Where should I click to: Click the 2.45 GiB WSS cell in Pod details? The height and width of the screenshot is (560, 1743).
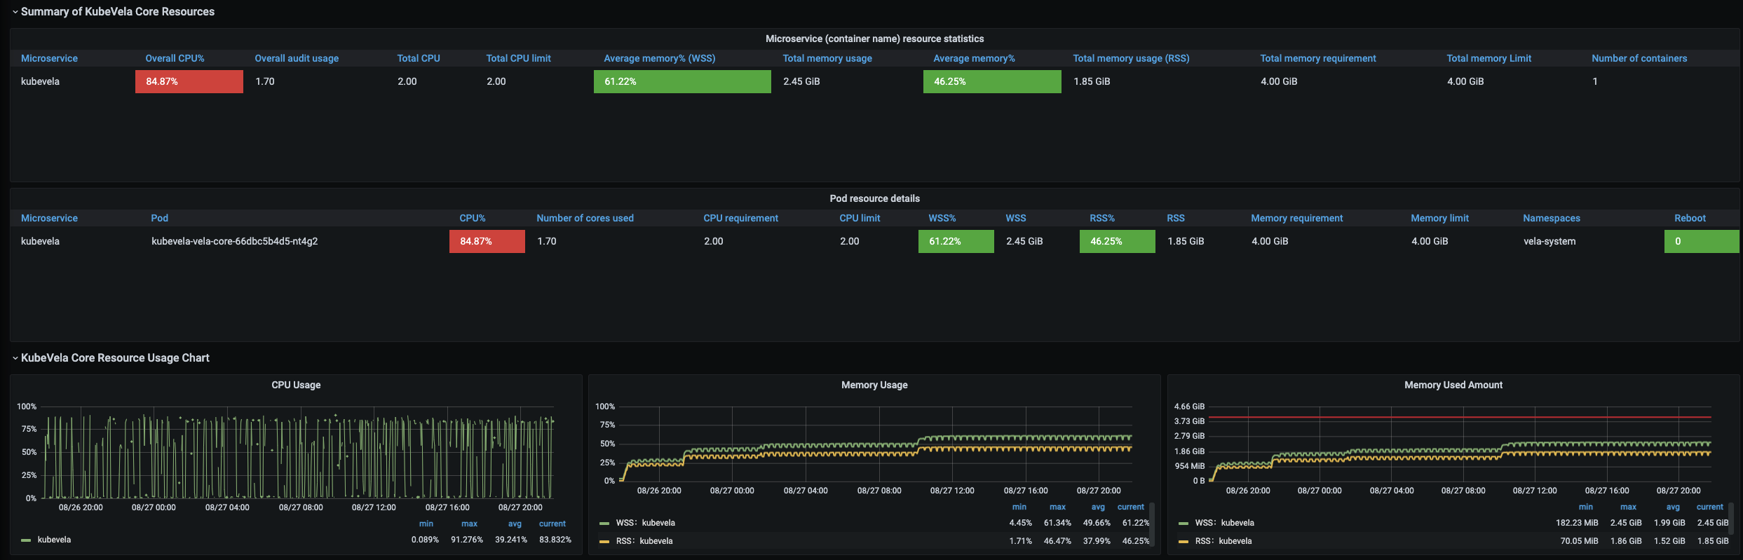coord(1024,241)
